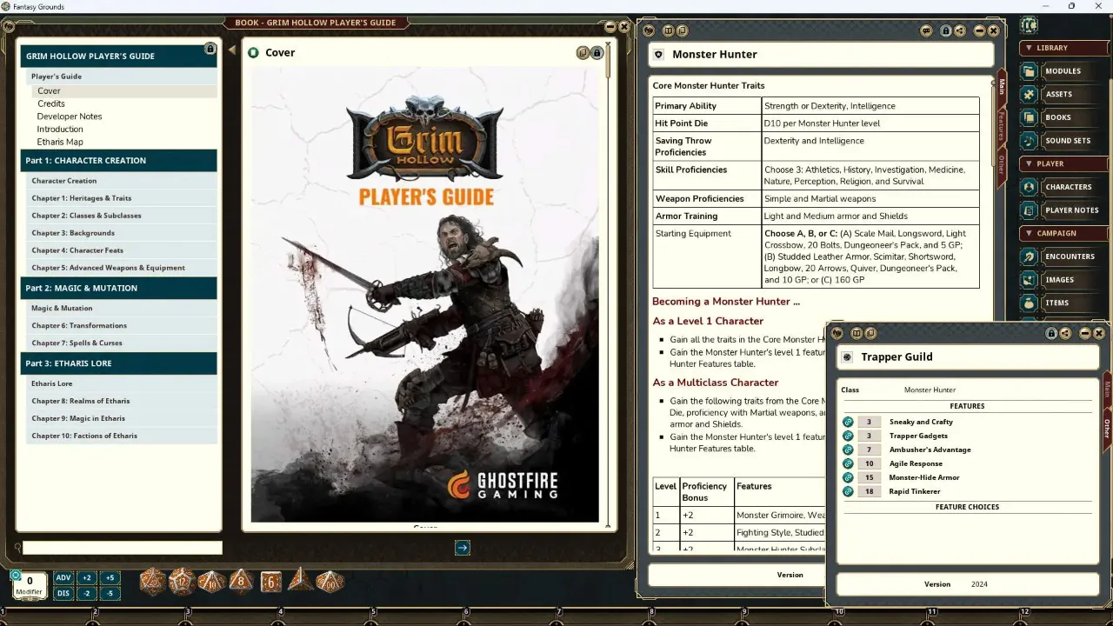Collapse the book index with left arrow
This screenshot has height=626, width=1113.
tap(232, 50)
